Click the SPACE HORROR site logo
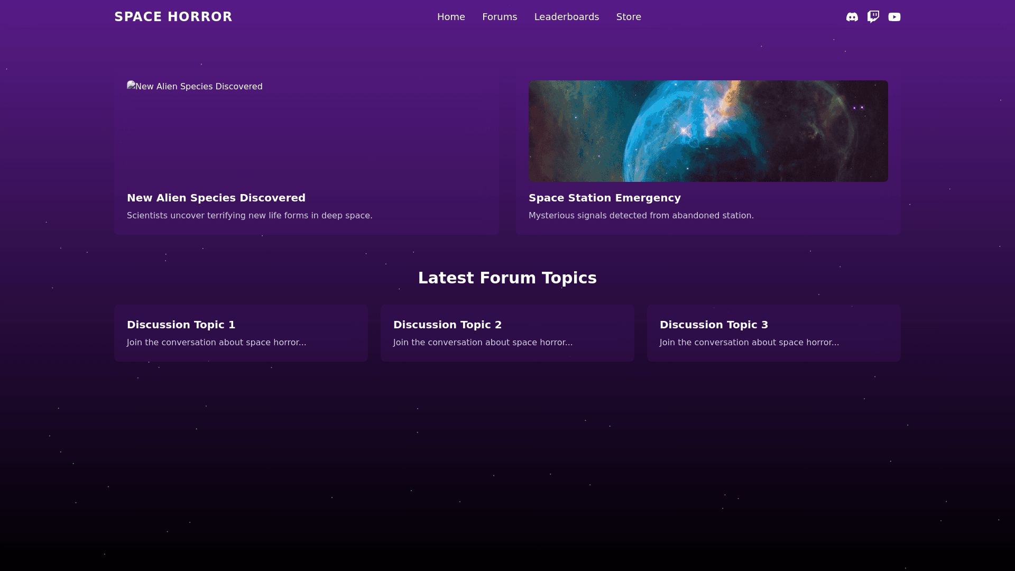This screenshot has height=571, width=1015. point(173,17)
